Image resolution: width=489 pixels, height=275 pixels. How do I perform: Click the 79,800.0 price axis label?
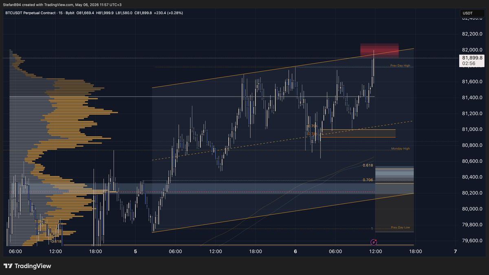coord(472,224)
